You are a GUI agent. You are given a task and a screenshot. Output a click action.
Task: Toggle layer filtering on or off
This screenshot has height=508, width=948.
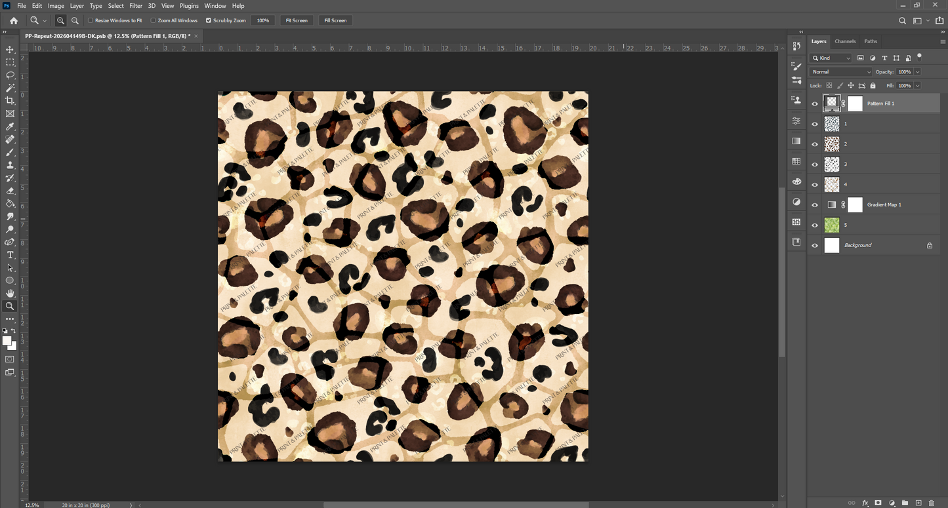click(x=920, y=56)
